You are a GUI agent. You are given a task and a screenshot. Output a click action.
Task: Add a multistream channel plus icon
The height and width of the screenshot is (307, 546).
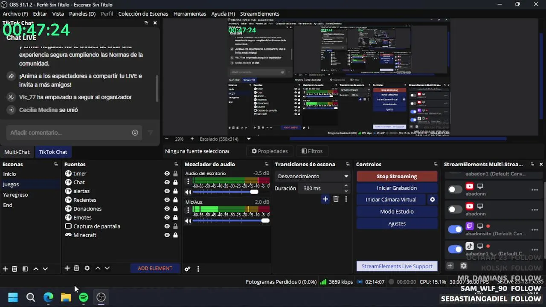click(450, 266)
